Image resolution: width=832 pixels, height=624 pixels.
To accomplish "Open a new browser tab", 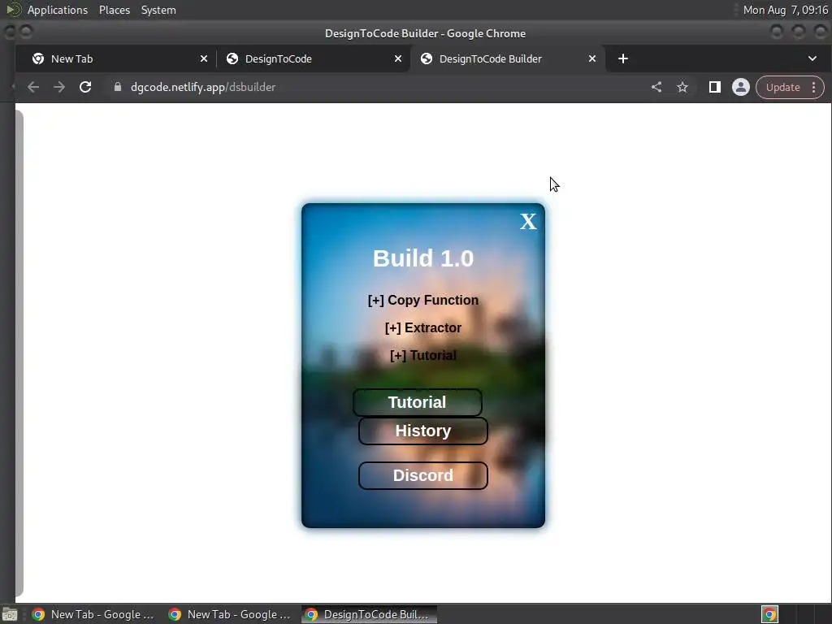I will [623, 58].
